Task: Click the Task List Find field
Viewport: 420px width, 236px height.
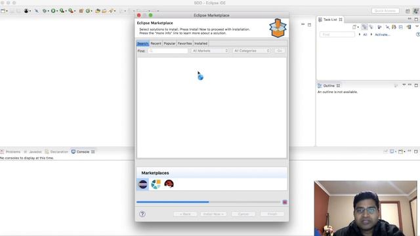Action: (337, 35)
